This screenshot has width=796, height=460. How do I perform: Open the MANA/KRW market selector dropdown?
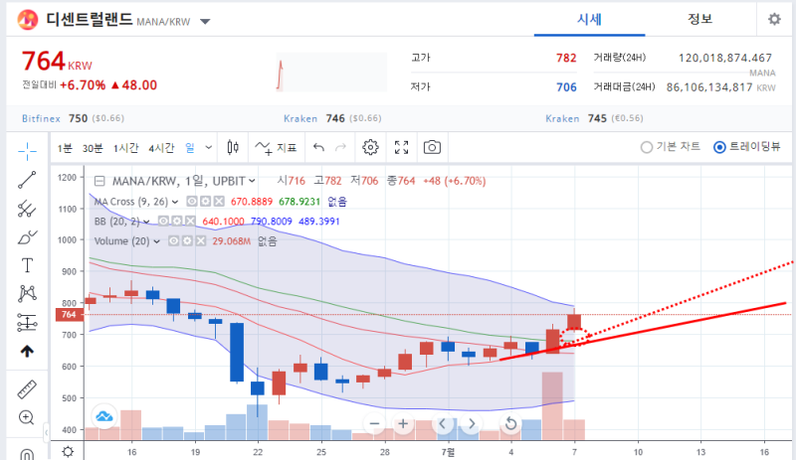pyautogui.click(x=205, y=21)
